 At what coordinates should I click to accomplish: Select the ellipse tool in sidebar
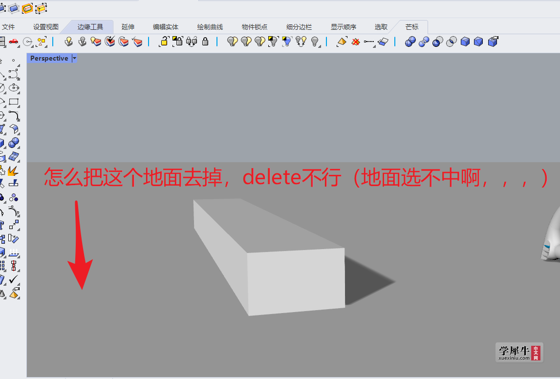click(14, 88)
